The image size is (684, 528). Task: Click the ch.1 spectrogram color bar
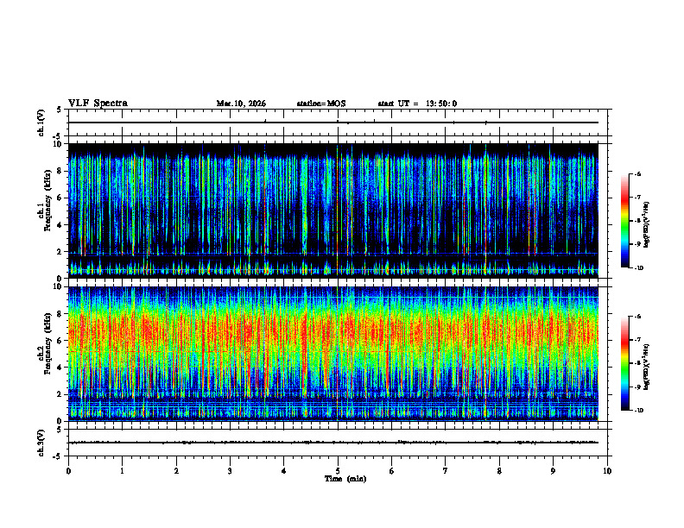pos(624,221)
